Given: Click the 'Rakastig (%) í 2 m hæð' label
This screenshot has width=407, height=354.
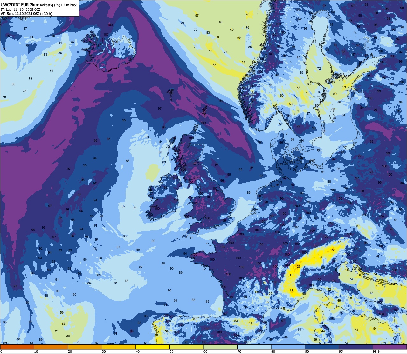Looking at the screenshot, I should click(x=59, y=5).
